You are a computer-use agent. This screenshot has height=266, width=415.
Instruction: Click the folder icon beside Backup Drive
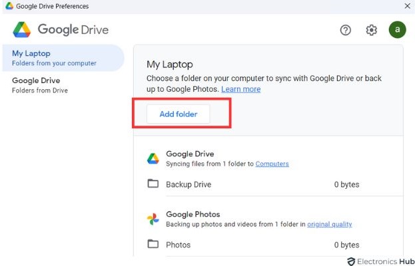(153, 184)
